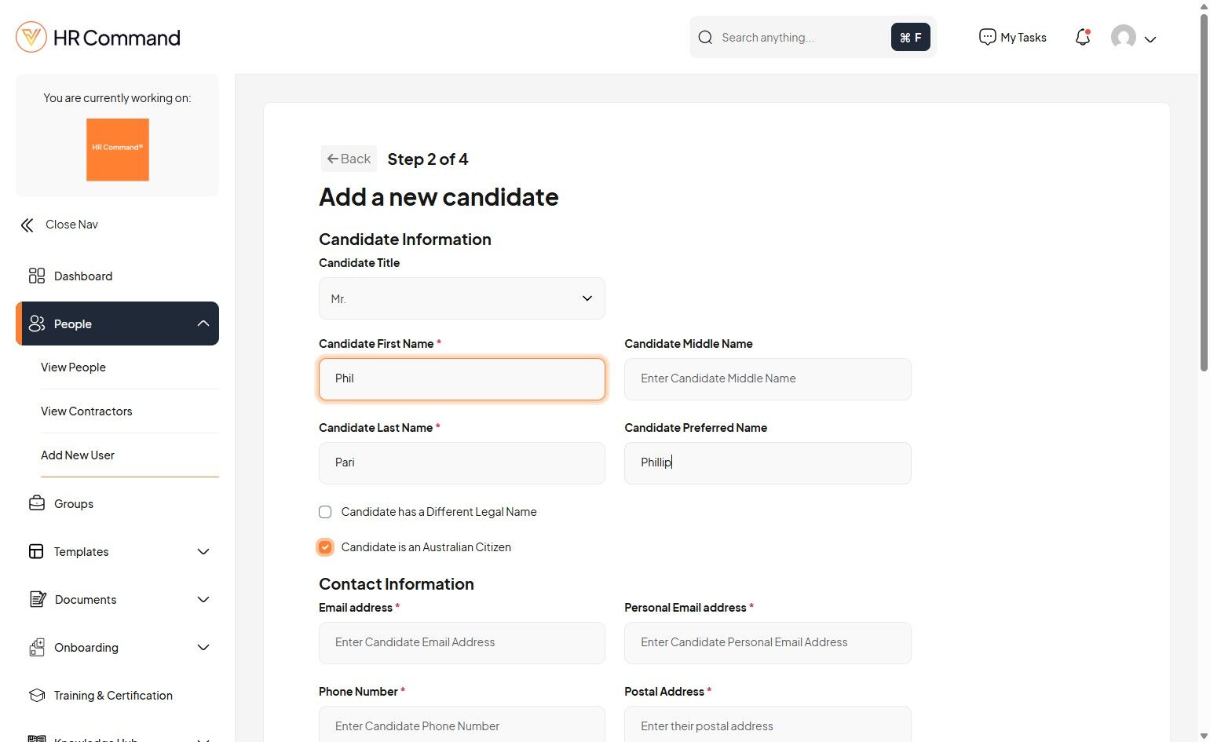The image size is (1210, 742).
Task: Click the HR Command logo icon
Action: [31, 37]
